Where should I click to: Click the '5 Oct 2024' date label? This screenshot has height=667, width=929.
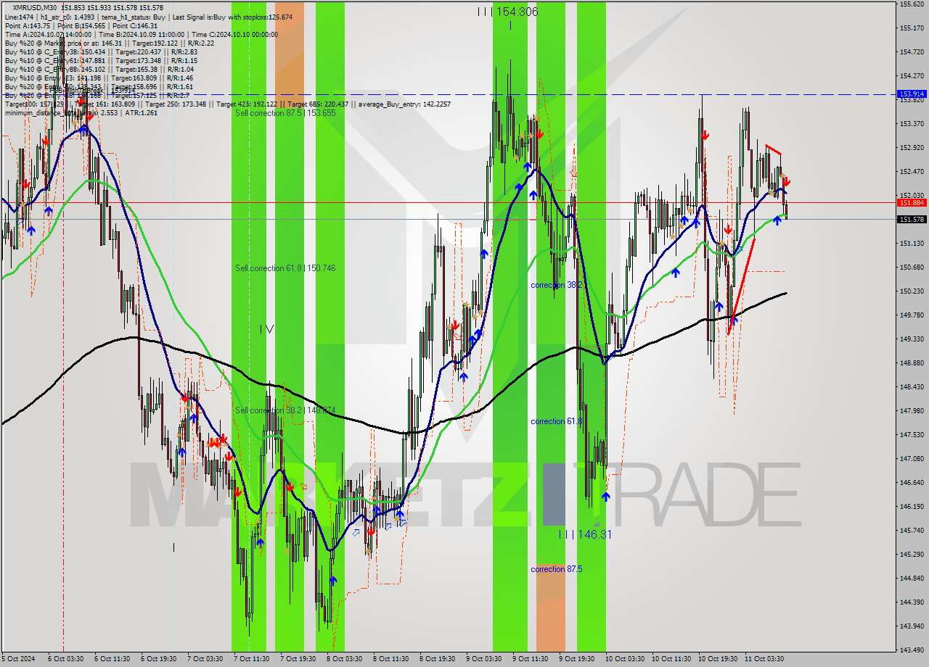19,659
